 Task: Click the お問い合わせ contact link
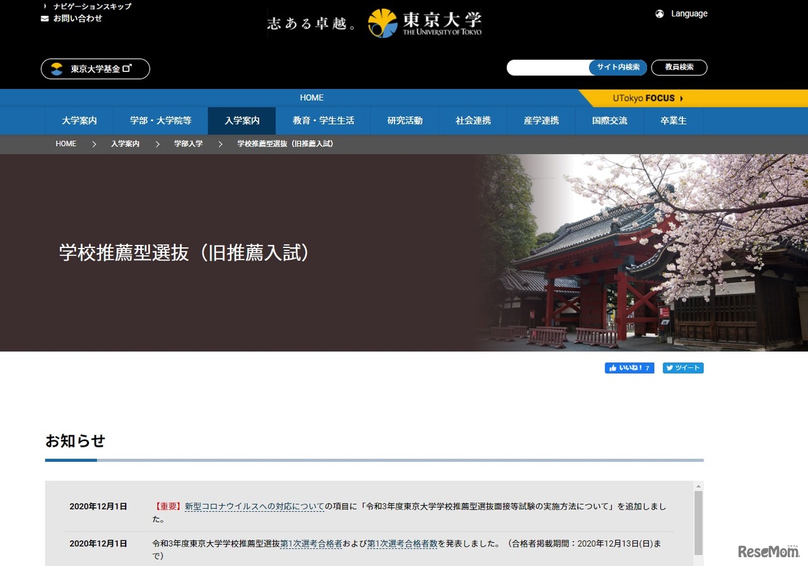(x=78, y=18)
